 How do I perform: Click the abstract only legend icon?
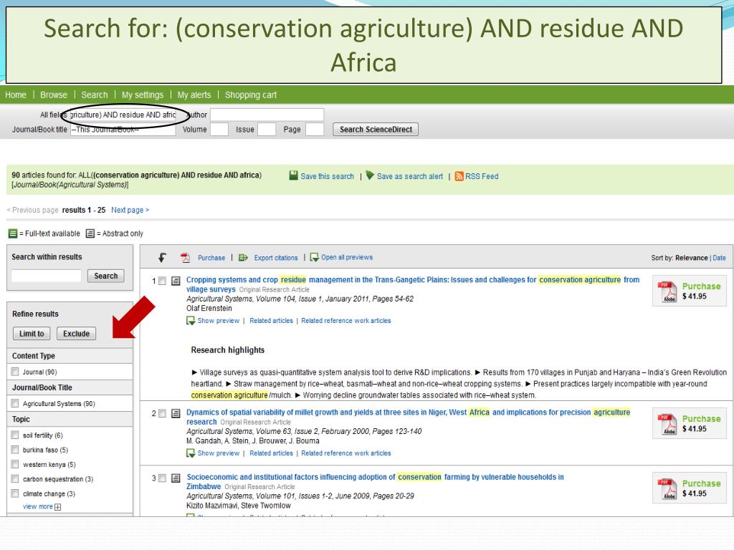[x=90, y=233]
